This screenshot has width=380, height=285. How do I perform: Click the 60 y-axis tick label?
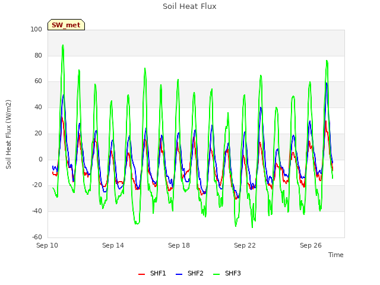38,81
